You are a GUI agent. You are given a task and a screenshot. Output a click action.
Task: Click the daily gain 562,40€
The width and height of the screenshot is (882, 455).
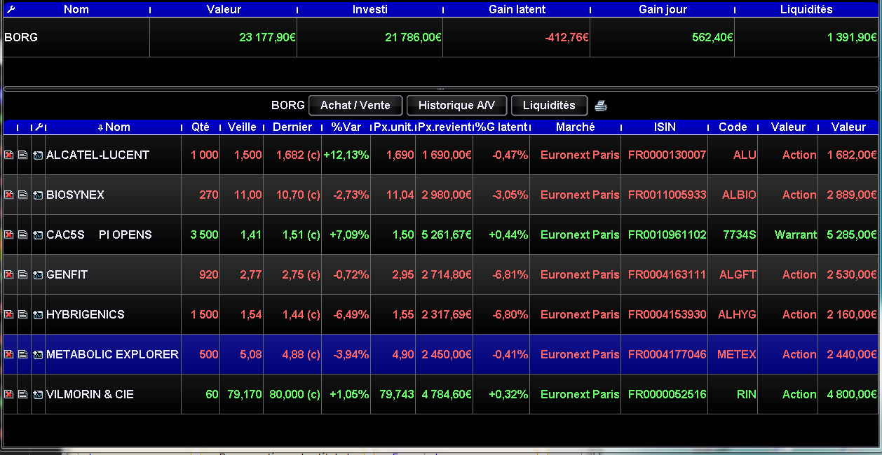712,37
